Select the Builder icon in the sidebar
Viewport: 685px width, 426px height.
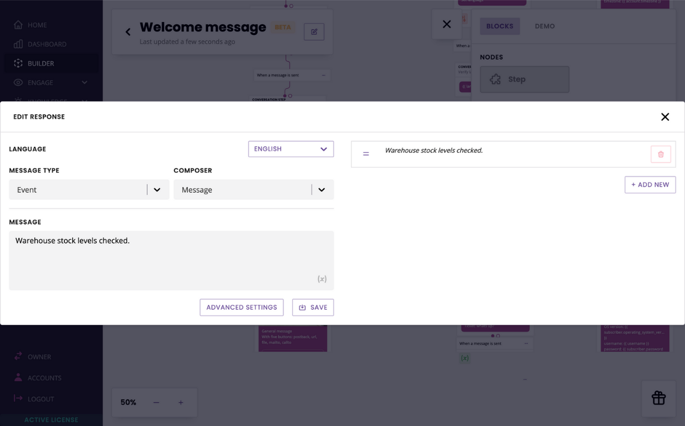(x=18, y=63)
